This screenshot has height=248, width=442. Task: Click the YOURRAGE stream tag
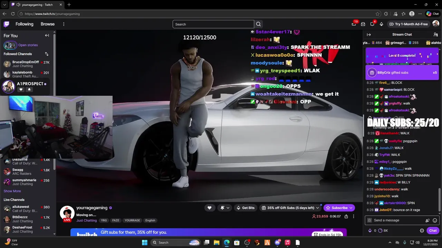[x=132, y=220]
